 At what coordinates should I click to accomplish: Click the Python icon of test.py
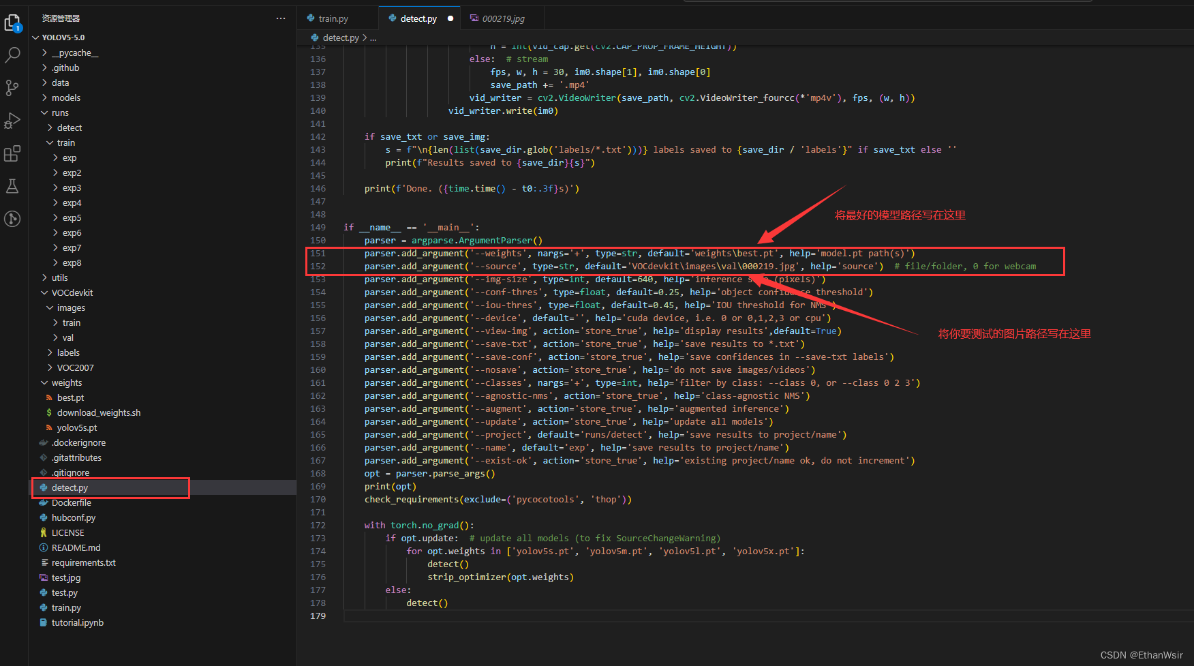(x=44, y=592)
